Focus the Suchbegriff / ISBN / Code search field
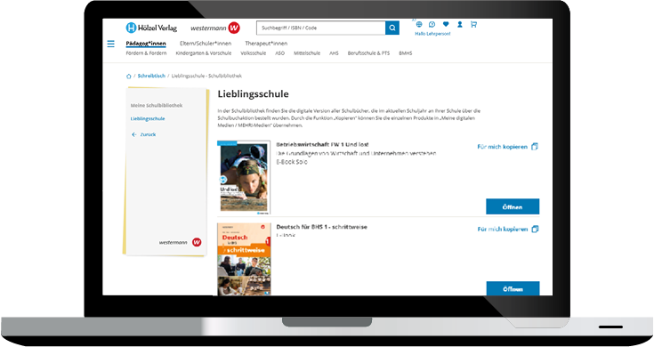The height and width of the screenshot is (347, 654). (x=320, y=28)
